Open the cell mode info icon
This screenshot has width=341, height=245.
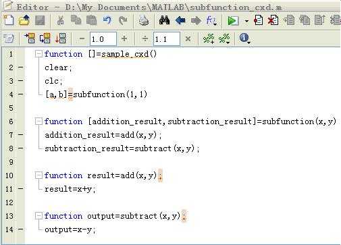click(x=244, y=38)
